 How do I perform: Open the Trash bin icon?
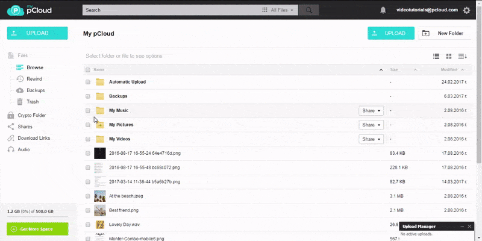20,102
